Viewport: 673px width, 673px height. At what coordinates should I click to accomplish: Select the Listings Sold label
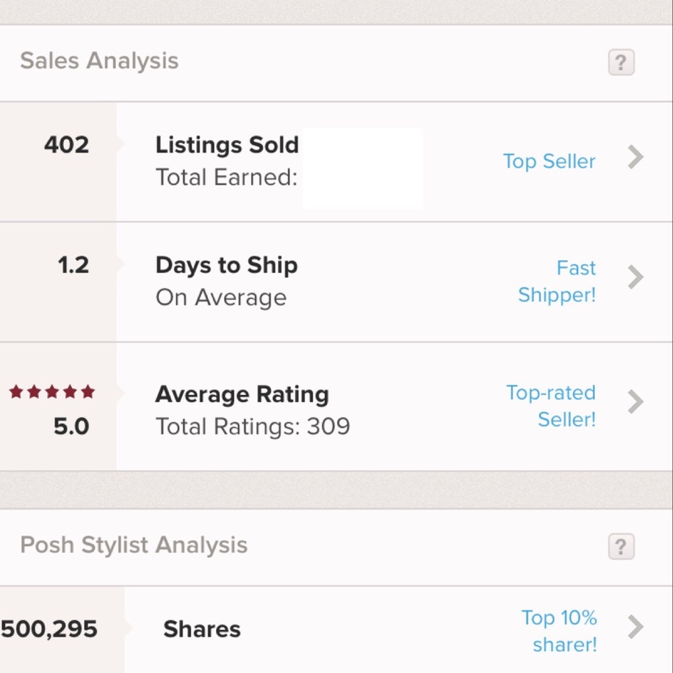pyautogui.click(x=227, y=145)
